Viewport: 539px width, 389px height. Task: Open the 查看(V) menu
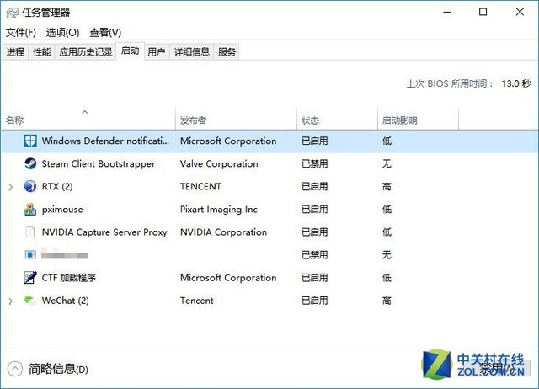tap(105, 33)
